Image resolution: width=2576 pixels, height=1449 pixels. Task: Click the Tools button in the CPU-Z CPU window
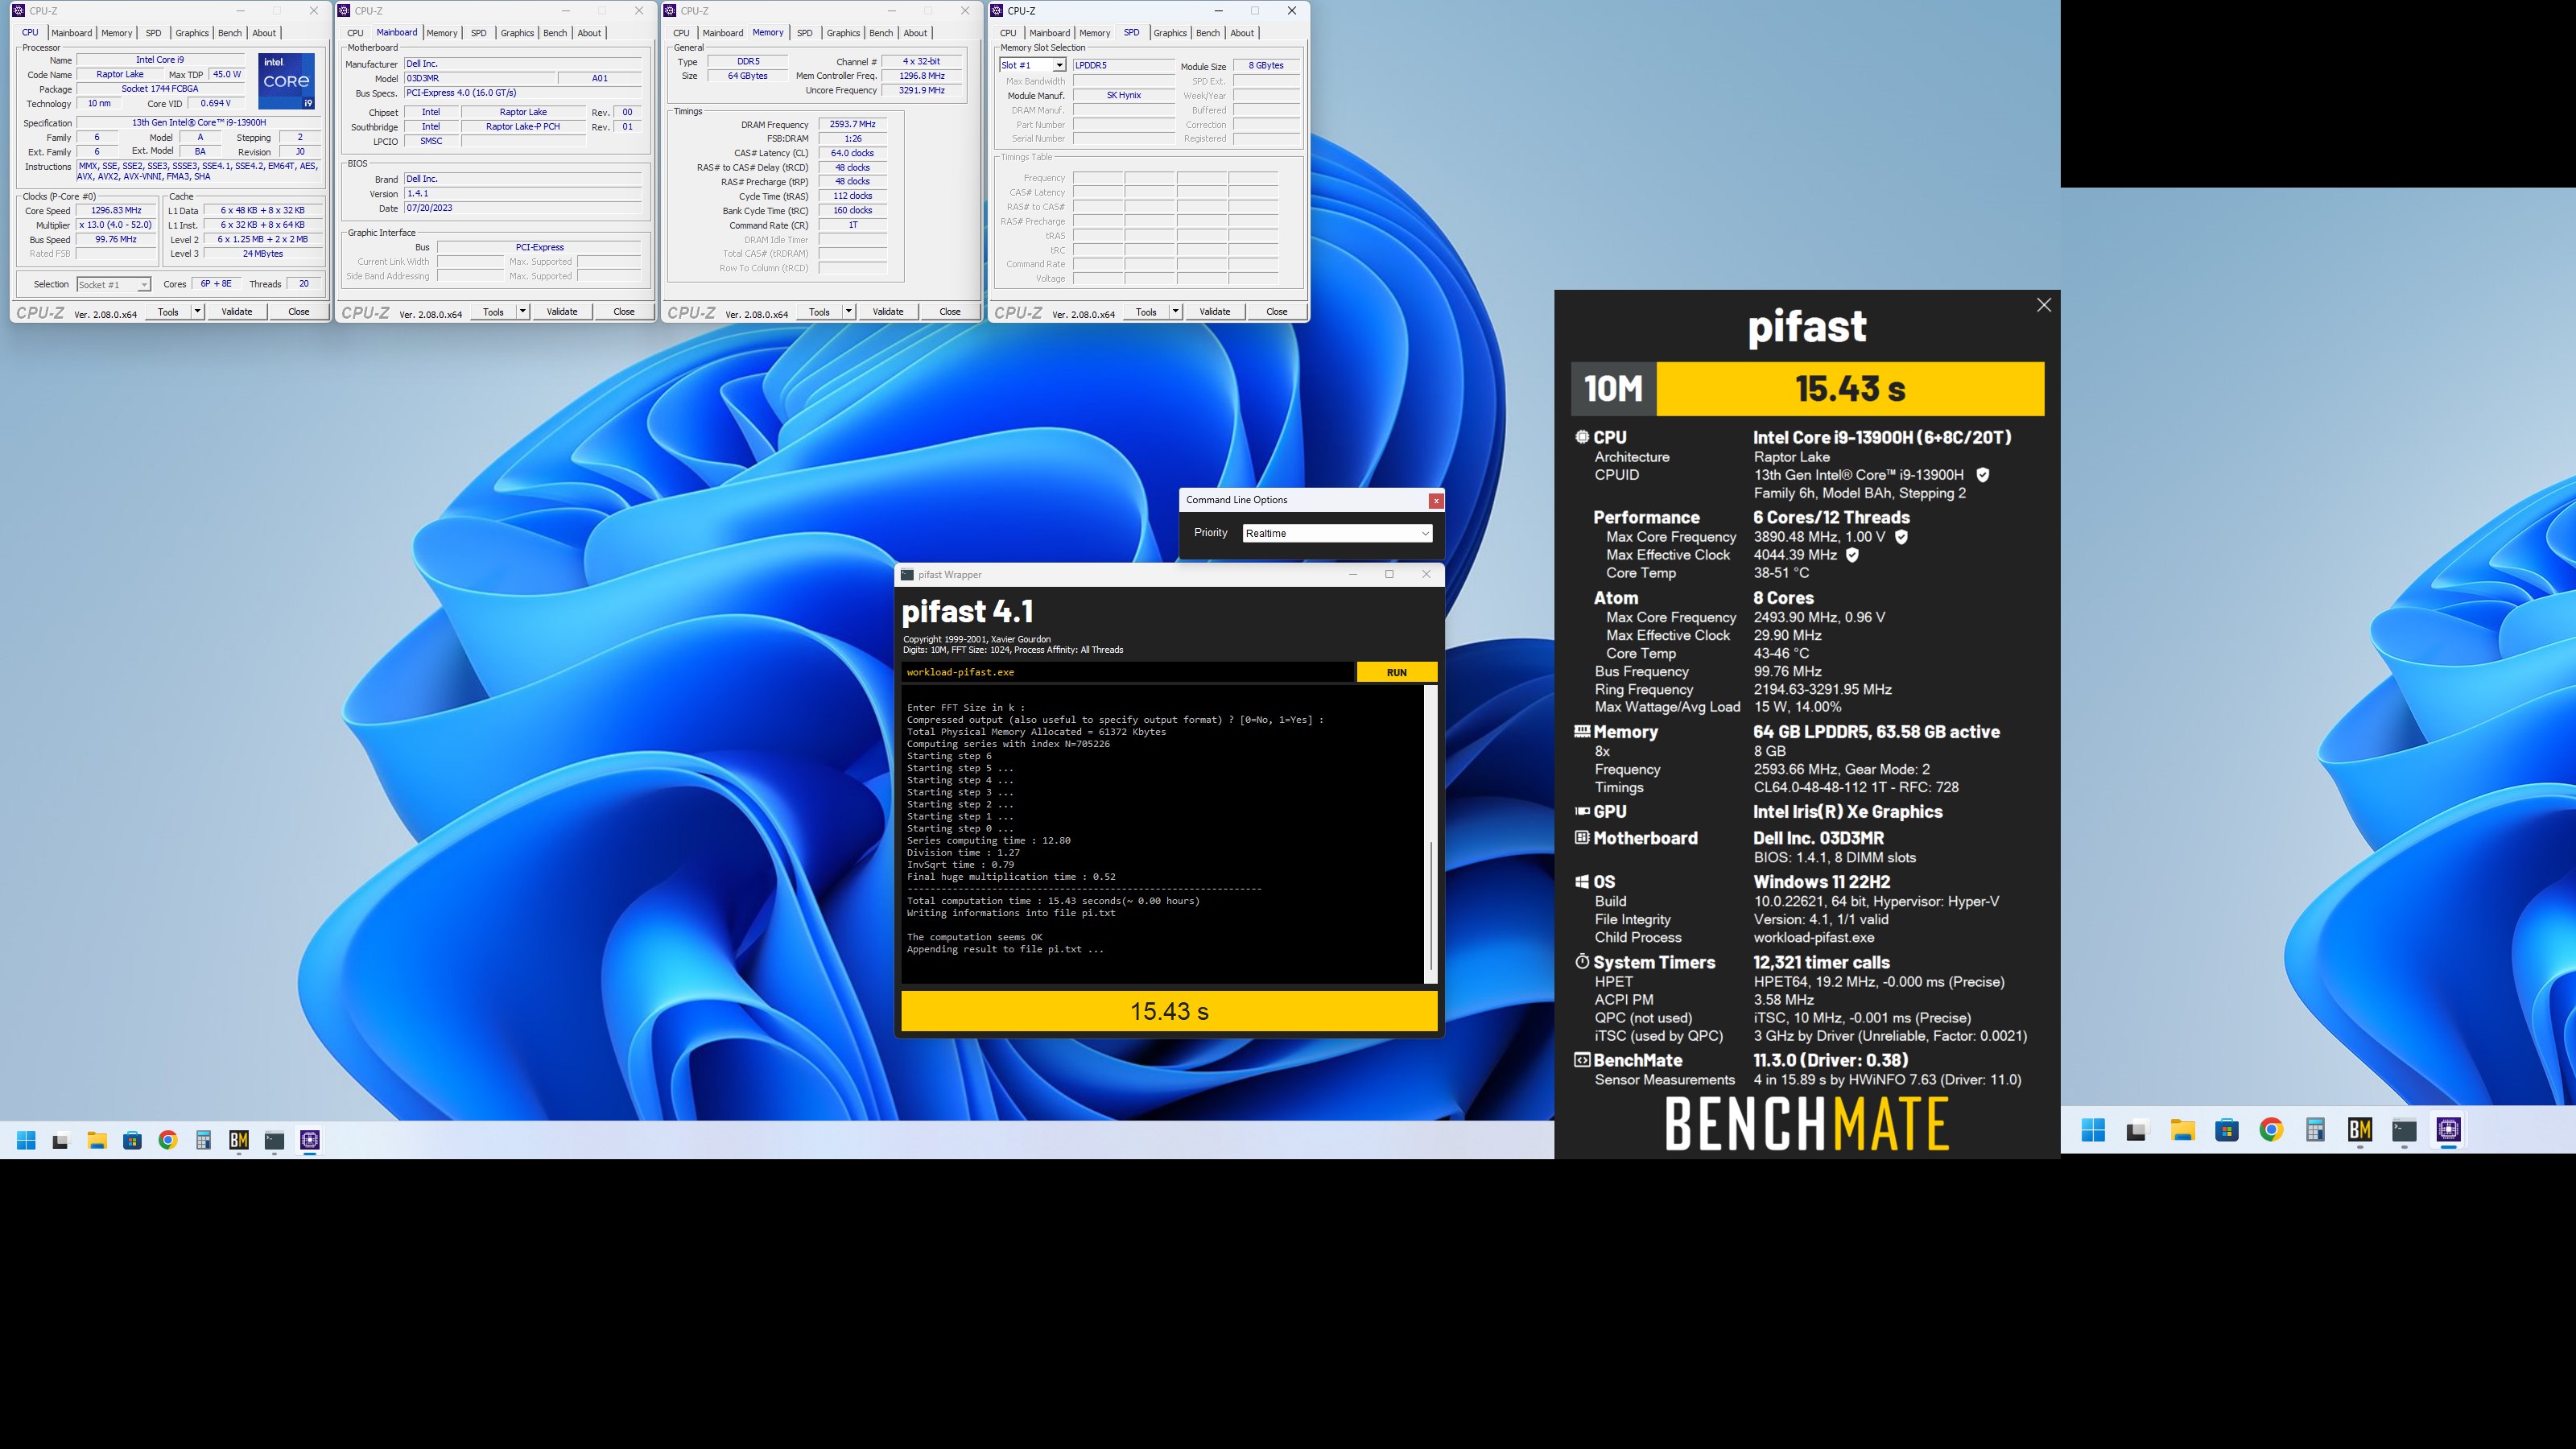point(168,312)
